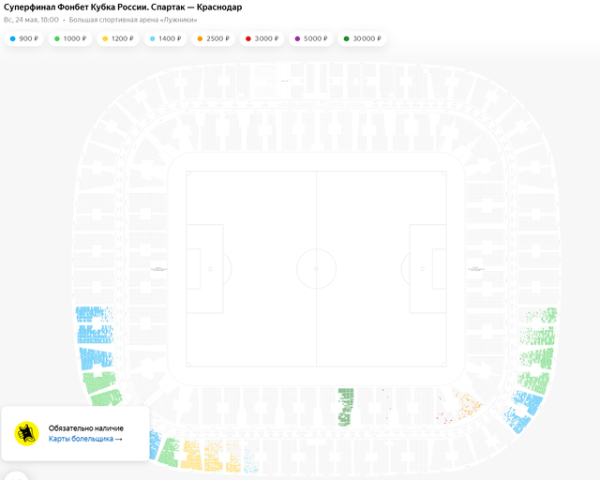Toggle the 1000 ₽ price filter
Image resolution: width=600 pixels, height=480 pixels.
(x=70, y=38)
